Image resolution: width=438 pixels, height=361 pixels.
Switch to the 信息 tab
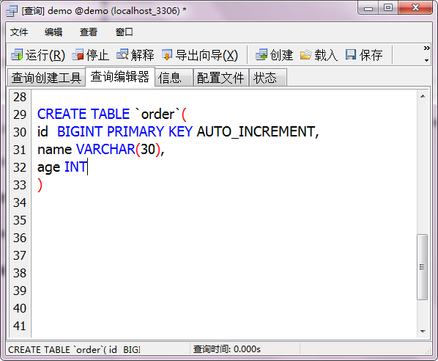pos(174,78)
